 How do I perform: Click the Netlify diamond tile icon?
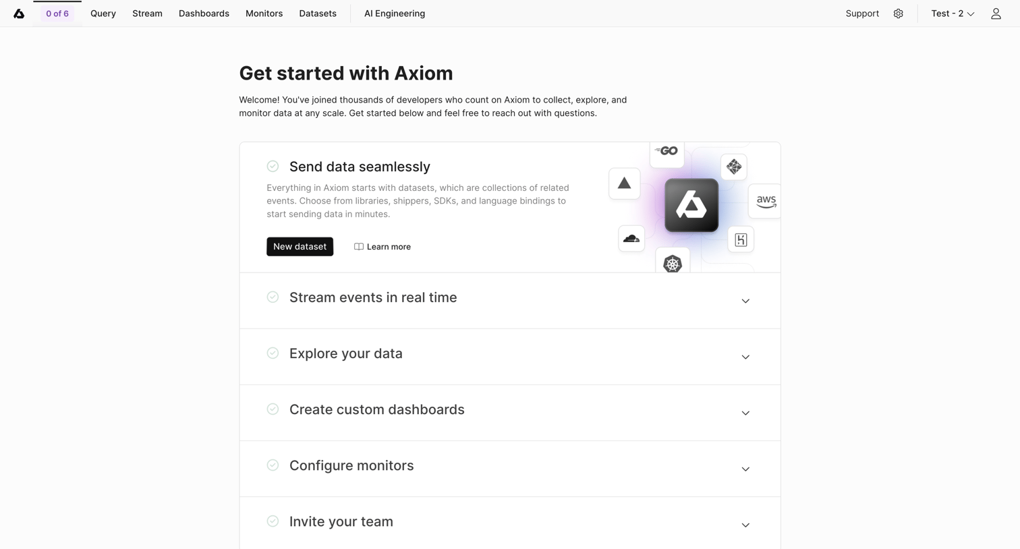coord(733,167)
